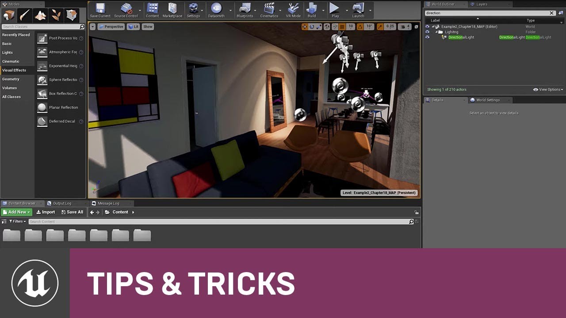Image resolution: width=566 pixels, height=318 pixels.
Task: Toggle scale snapping in the viewport
Action: tap(380, 26)
